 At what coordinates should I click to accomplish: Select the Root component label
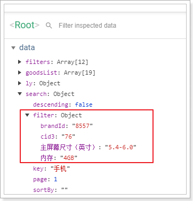click(25, 25)
